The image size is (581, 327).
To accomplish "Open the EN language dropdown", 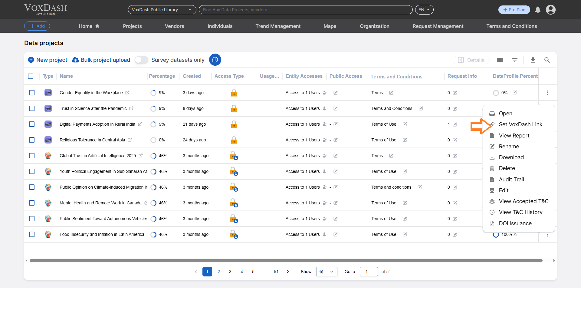I will 424,9.
